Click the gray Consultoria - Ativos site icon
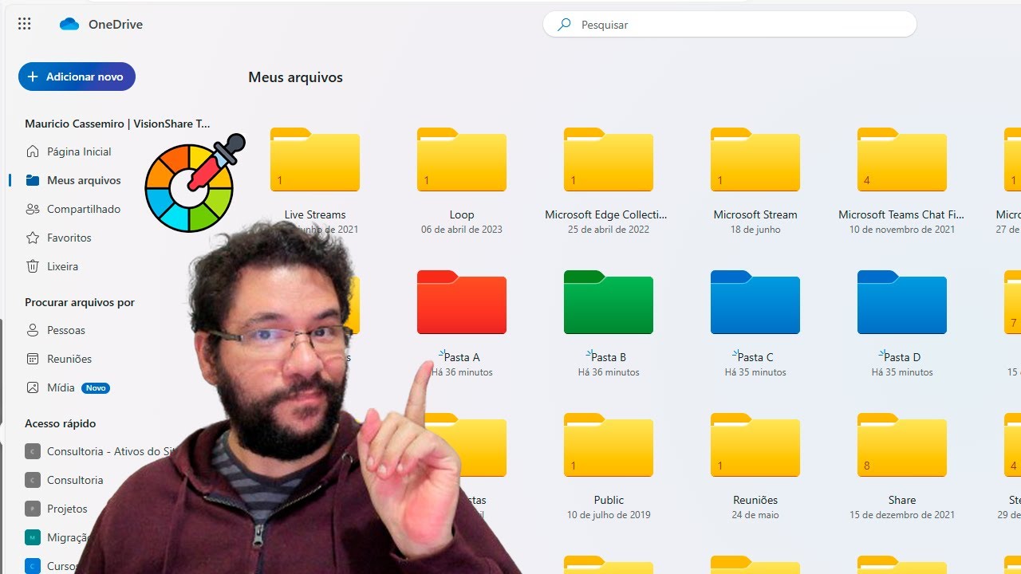 click(x=33, y=451)
